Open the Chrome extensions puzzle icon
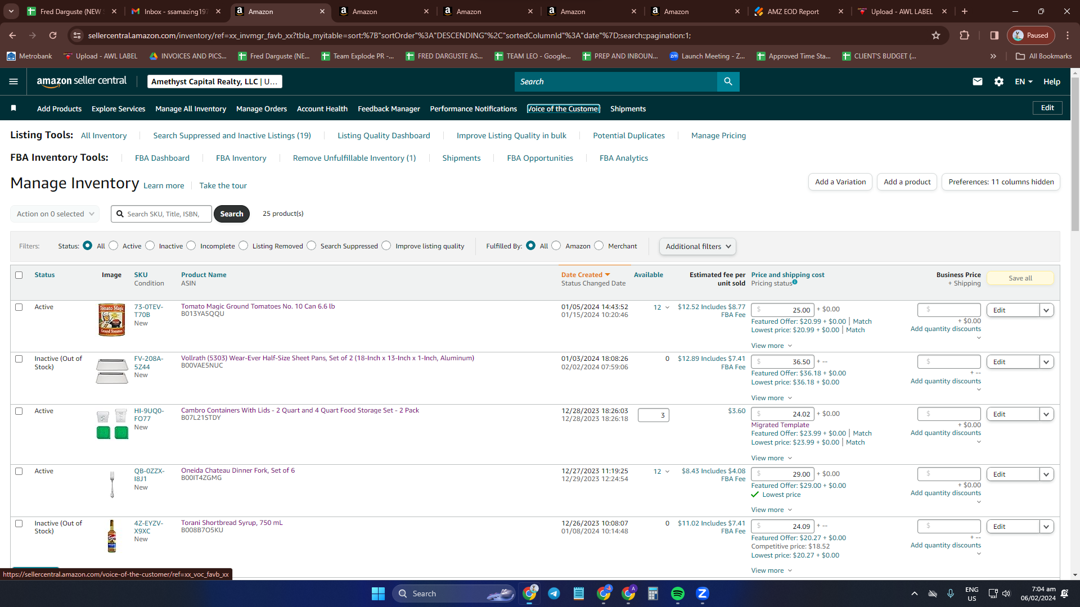This screenshot has height=607, width=1080. pos(965,35)
